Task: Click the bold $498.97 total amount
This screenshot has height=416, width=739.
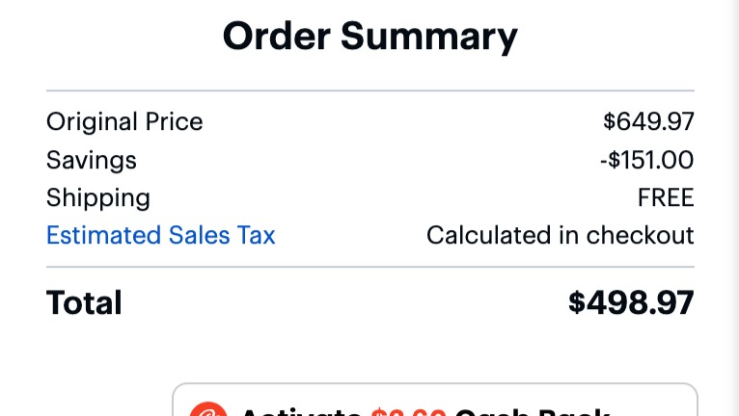Action: click(x=631, y=302)
